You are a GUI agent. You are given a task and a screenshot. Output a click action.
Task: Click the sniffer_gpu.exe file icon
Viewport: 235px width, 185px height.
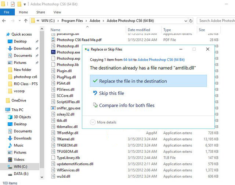pyautogui.click(x=53, y=108)
